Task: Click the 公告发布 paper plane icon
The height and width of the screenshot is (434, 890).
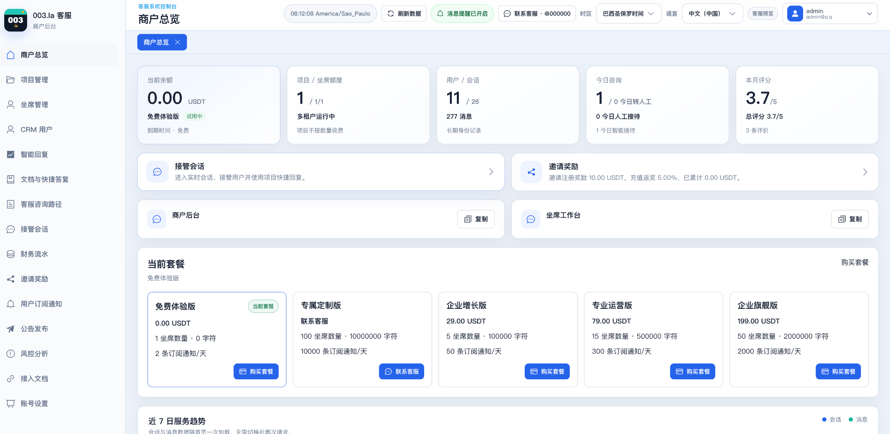Action: pyautogui.click(x=11, y=329)
